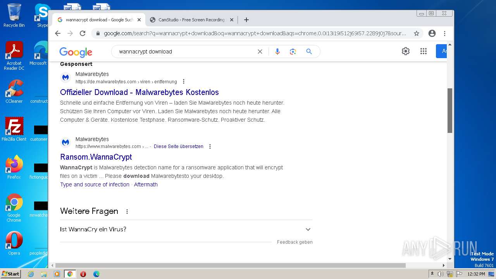Image resolution: width=496 pixels, height=279 pixels.
Task: Expand question Ist WannaCry ein Virus?
Action: pos(186,229)
